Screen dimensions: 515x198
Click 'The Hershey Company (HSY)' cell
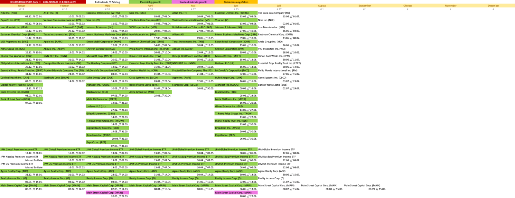pos(107,63)
